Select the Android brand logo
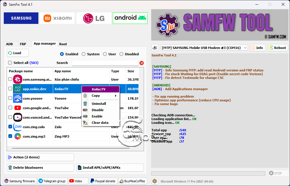This screenshot has height=186, width=290. point(130,18)
